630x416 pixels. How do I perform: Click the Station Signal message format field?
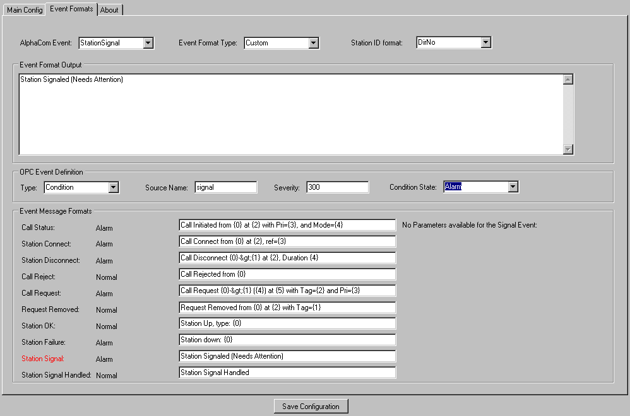click(287, 356)
